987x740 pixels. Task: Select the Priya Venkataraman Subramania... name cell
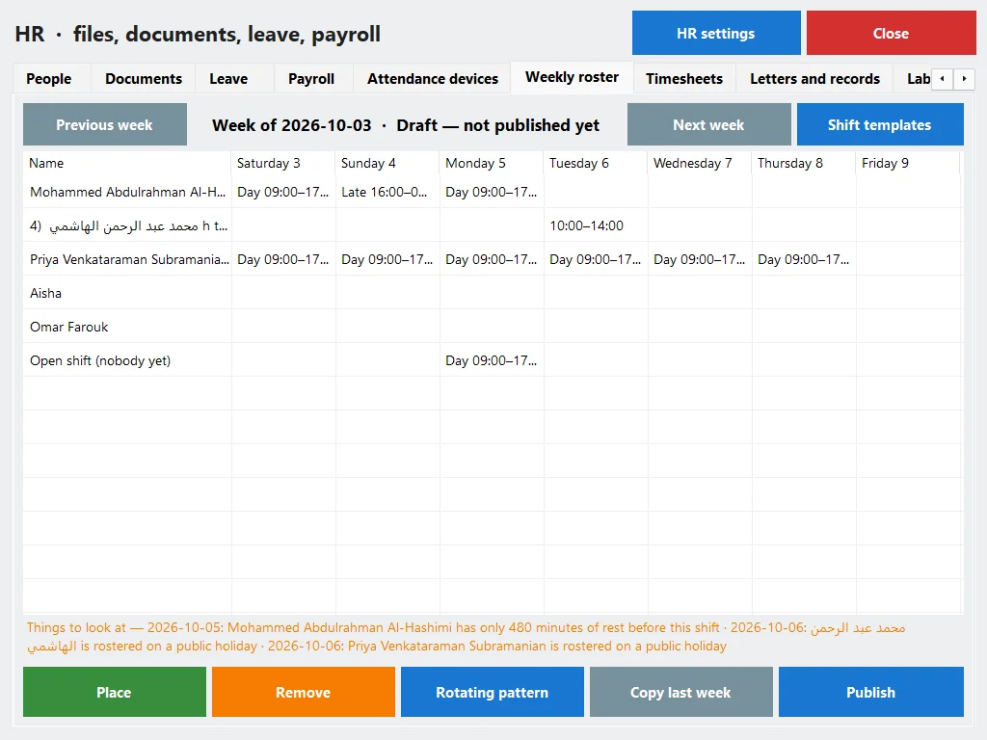[x=127, y=259]
